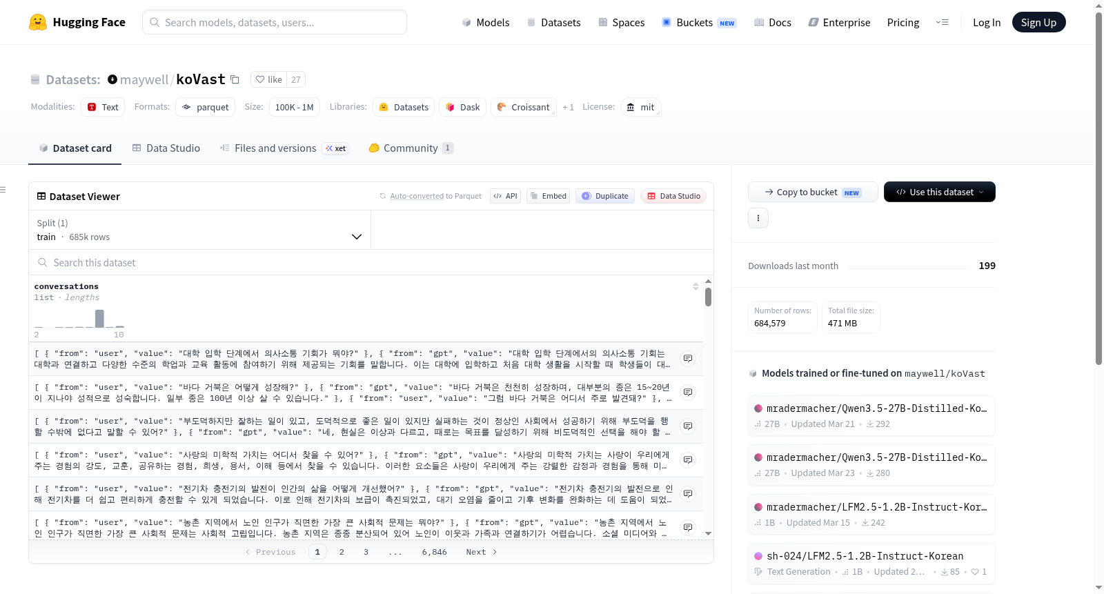The width and height of the screenshot is (1104, 594).
Task: Open the maywell author link
Action: click(144, 79)
